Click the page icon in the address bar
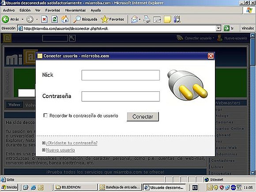This screenshot has width=256, height=192. point(20,28)
